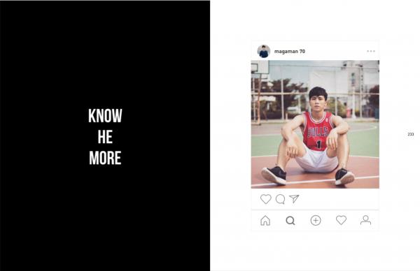Click the page number 233

[x=411, y=134]
